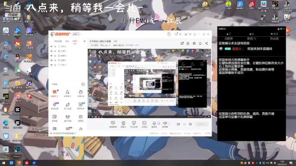
Task: Lock the 文本 1 source layer
Action: (x=55, y=65)
